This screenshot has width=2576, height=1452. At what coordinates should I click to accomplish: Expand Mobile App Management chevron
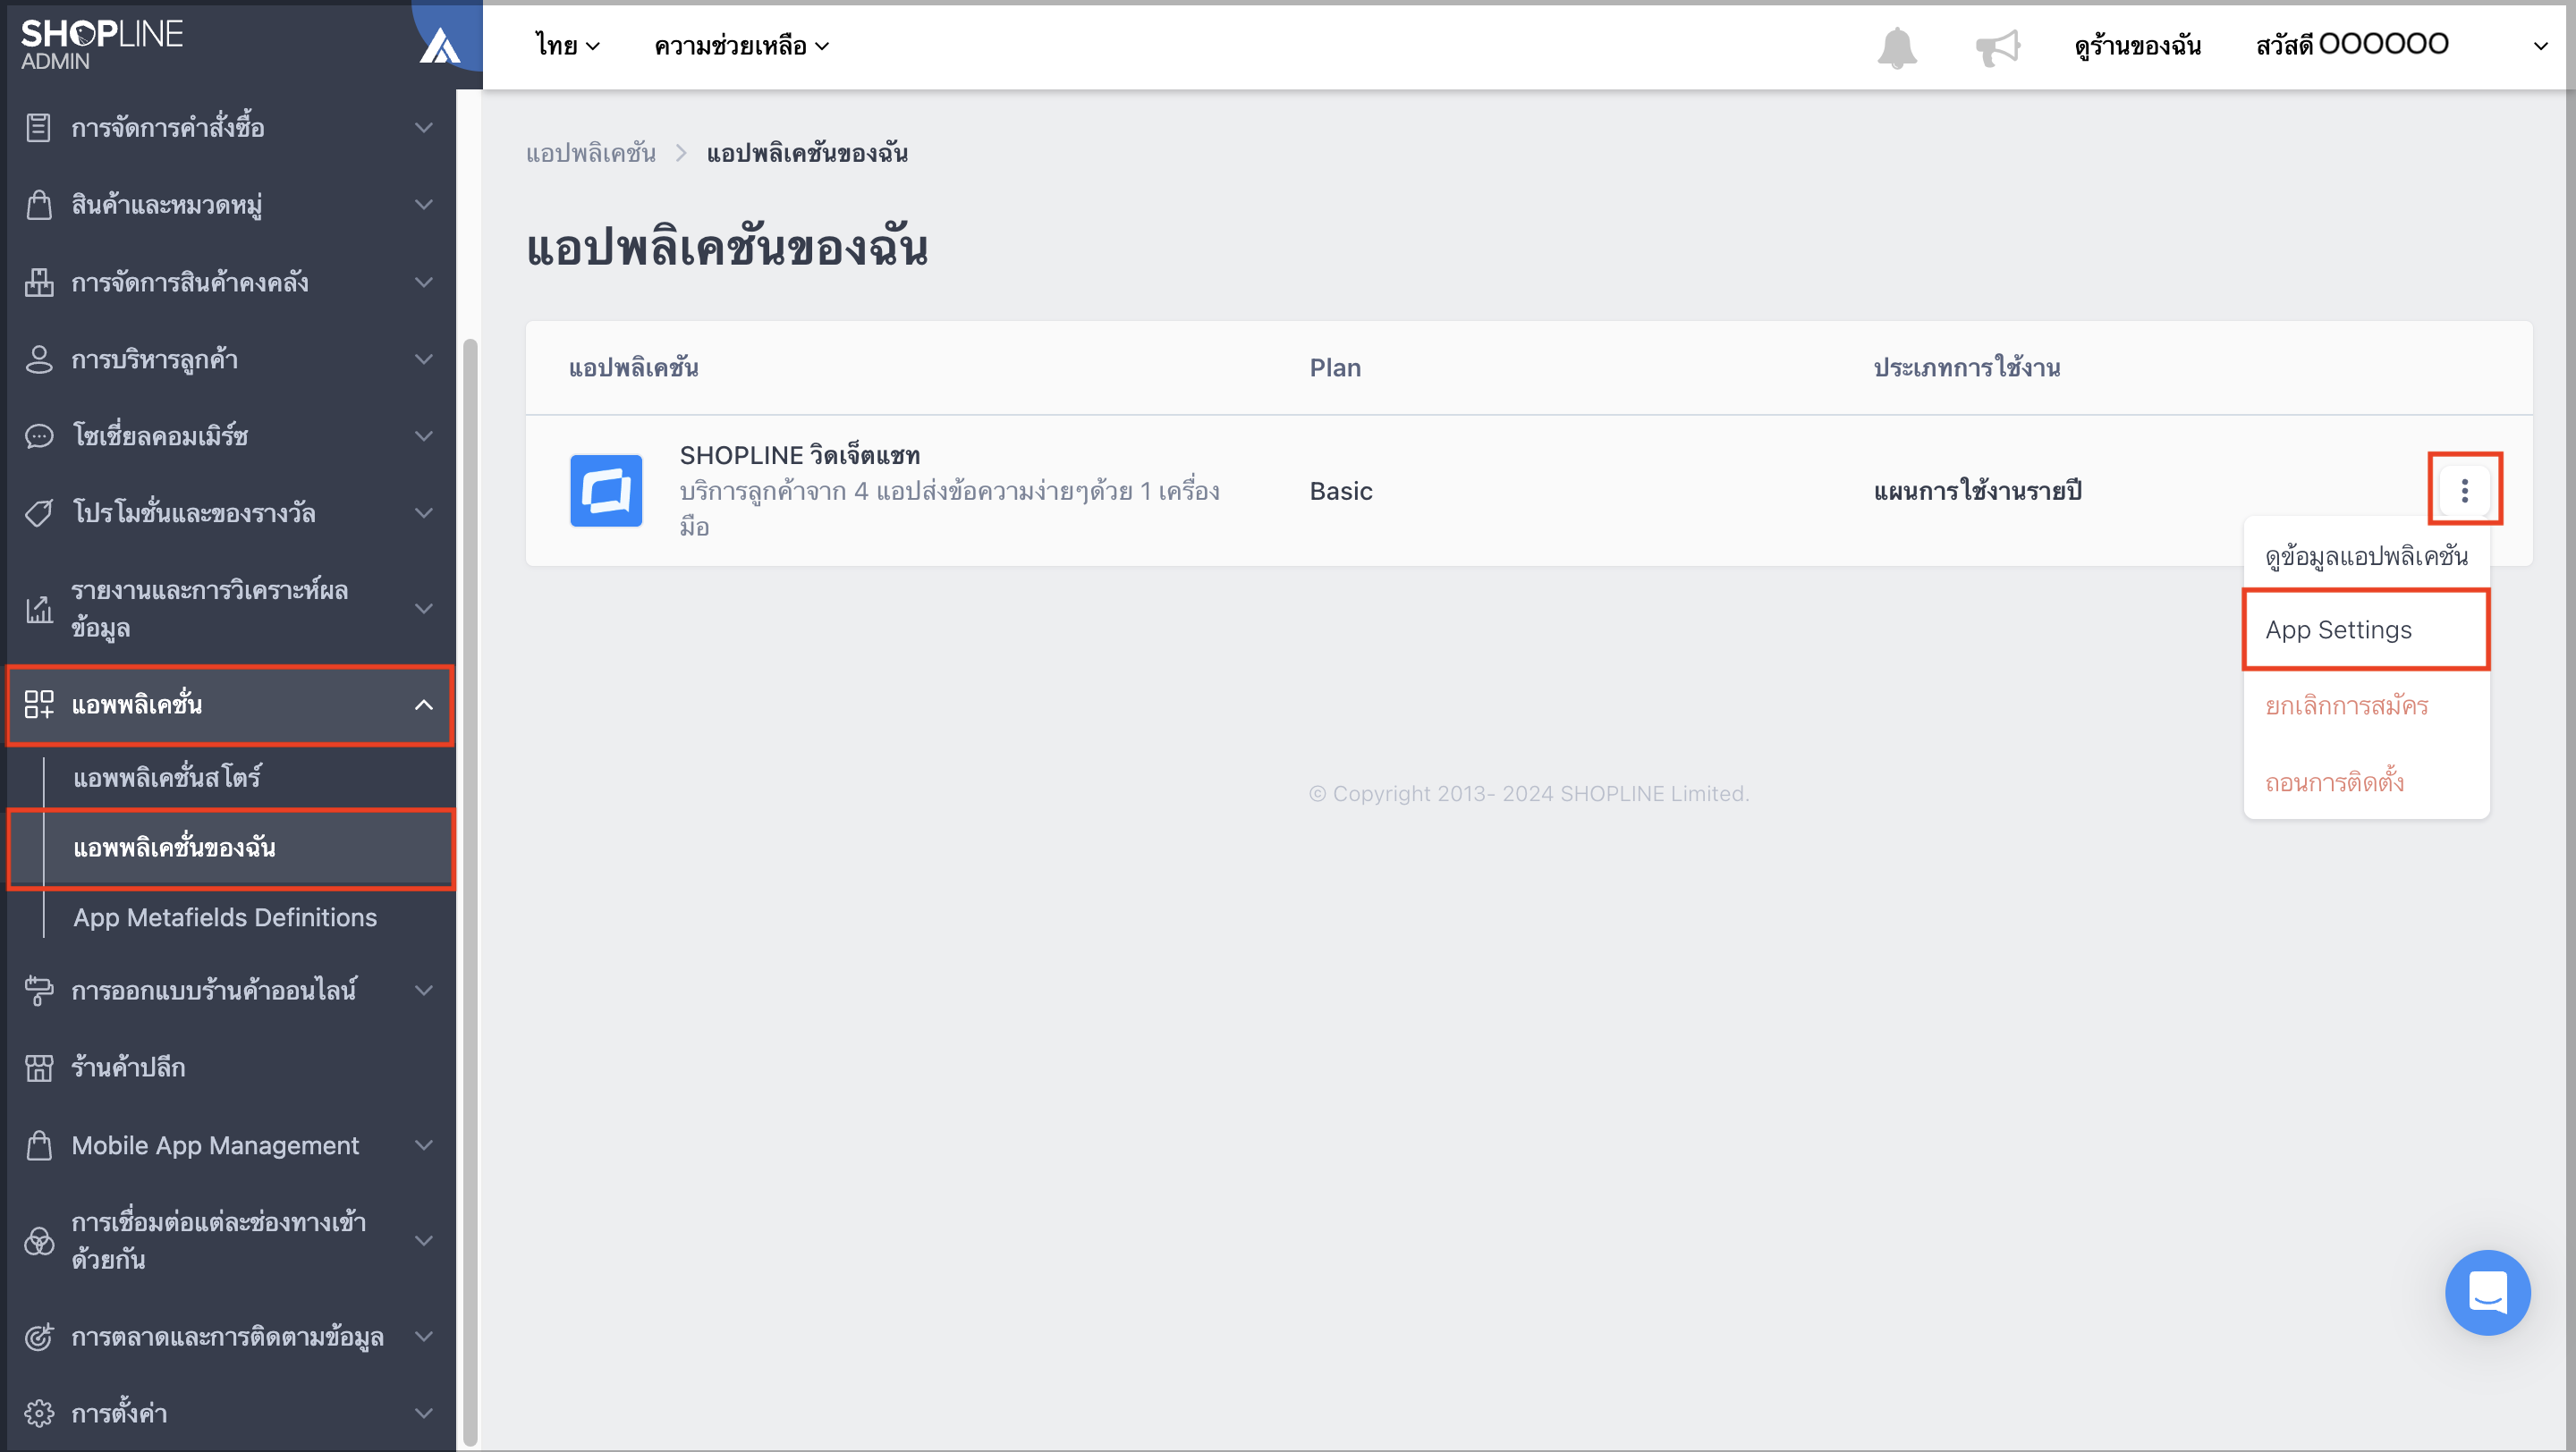(x=424, y=1145)
